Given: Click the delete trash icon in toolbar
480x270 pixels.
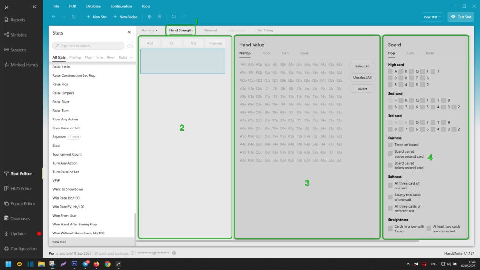Looking at the screenshot, I should (x=160, y=17).
